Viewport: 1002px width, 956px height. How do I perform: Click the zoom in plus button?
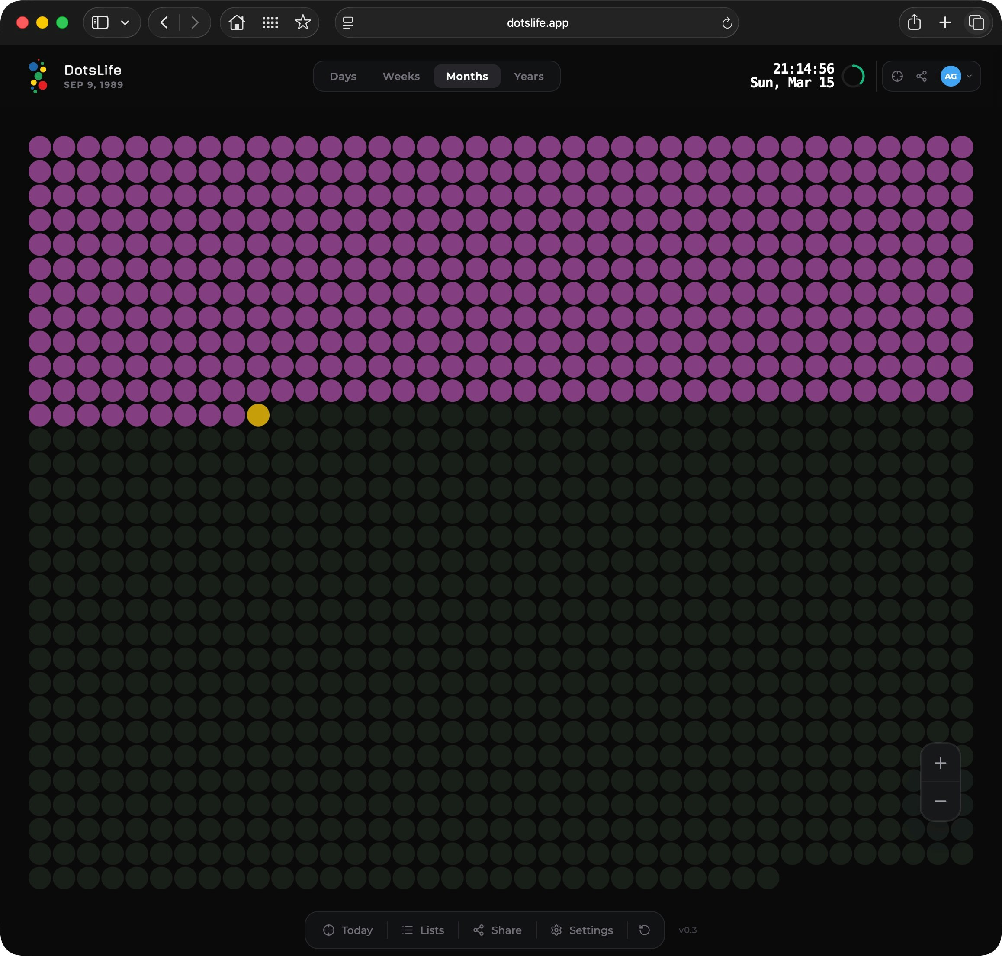[x=940, y=763]
